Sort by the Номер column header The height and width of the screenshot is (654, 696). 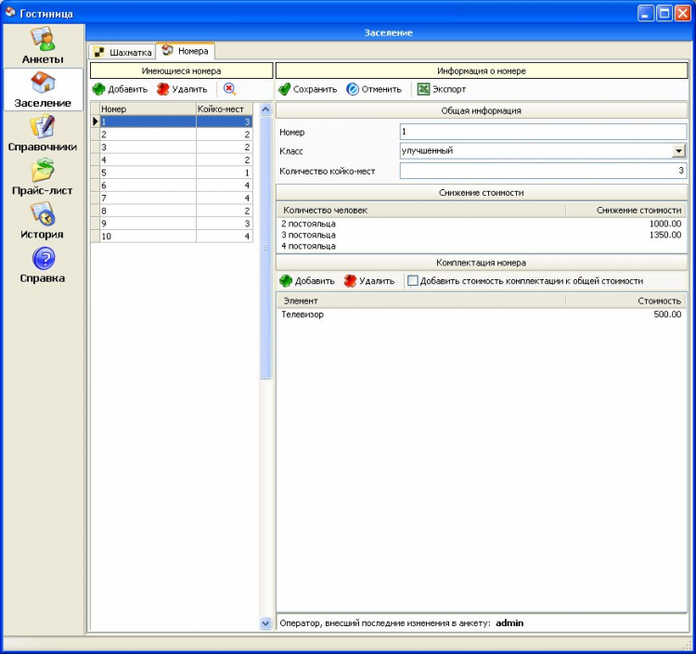pos(148,109)
